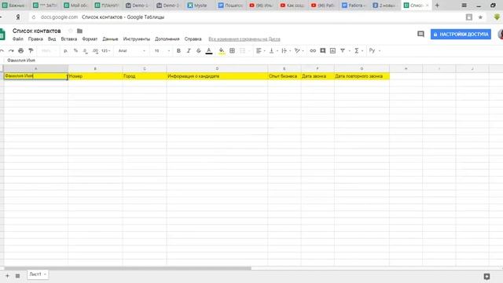Click the undo arrow in toolbar
The width and height of the screenshot is (503, 283).
coord(2,50)
